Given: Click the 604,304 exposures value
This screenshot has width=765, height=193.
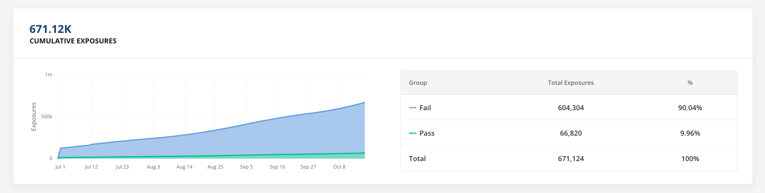Looking at the screenshot, I should tap(571, 108).
